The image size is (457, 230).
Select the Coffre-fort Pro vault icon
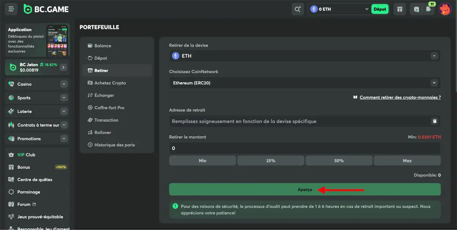click(x=90, y=107)
